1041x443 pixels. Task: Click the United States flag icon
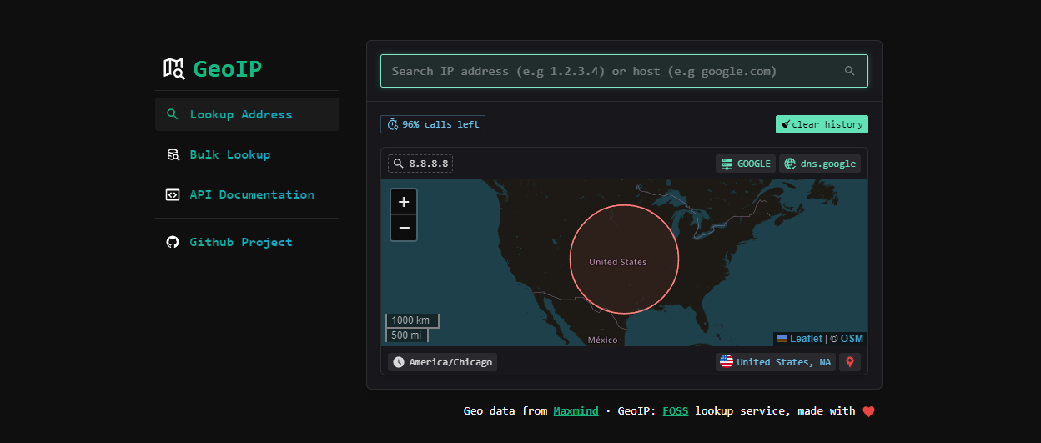[x=727, y=362]
